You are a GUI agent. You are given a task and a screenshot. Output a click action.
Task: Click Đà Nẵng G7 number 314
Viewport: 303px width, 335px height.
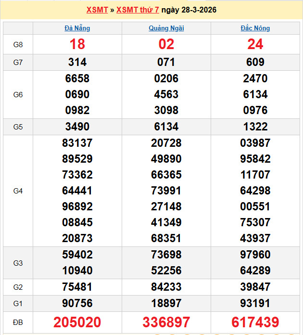pyautogui.click(x=77, y=62)
